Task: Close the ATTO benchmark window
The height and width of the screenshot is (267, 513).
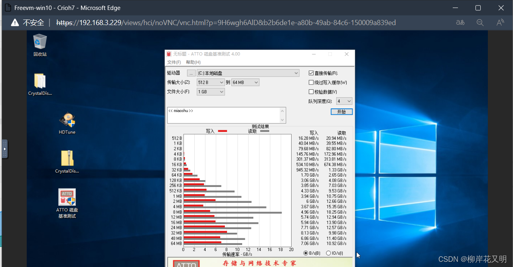Action: pos(347,54)
